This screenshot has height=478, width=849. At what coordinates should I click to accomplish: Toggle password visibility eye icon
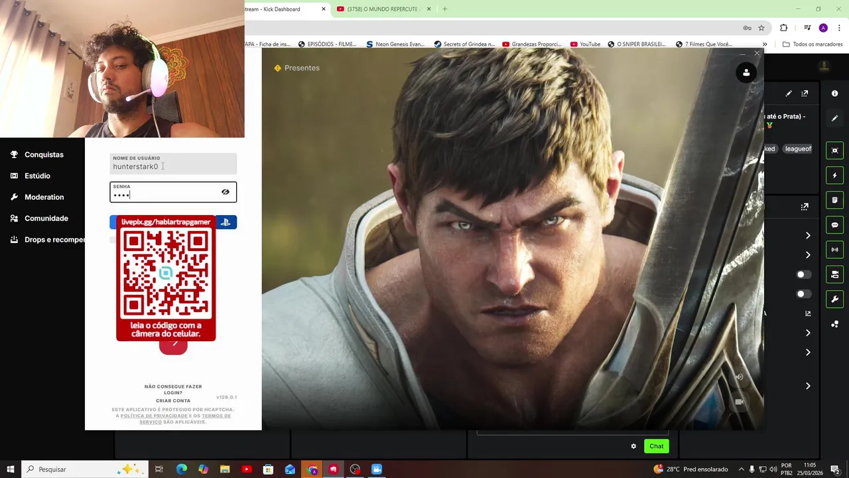[226, 192]
